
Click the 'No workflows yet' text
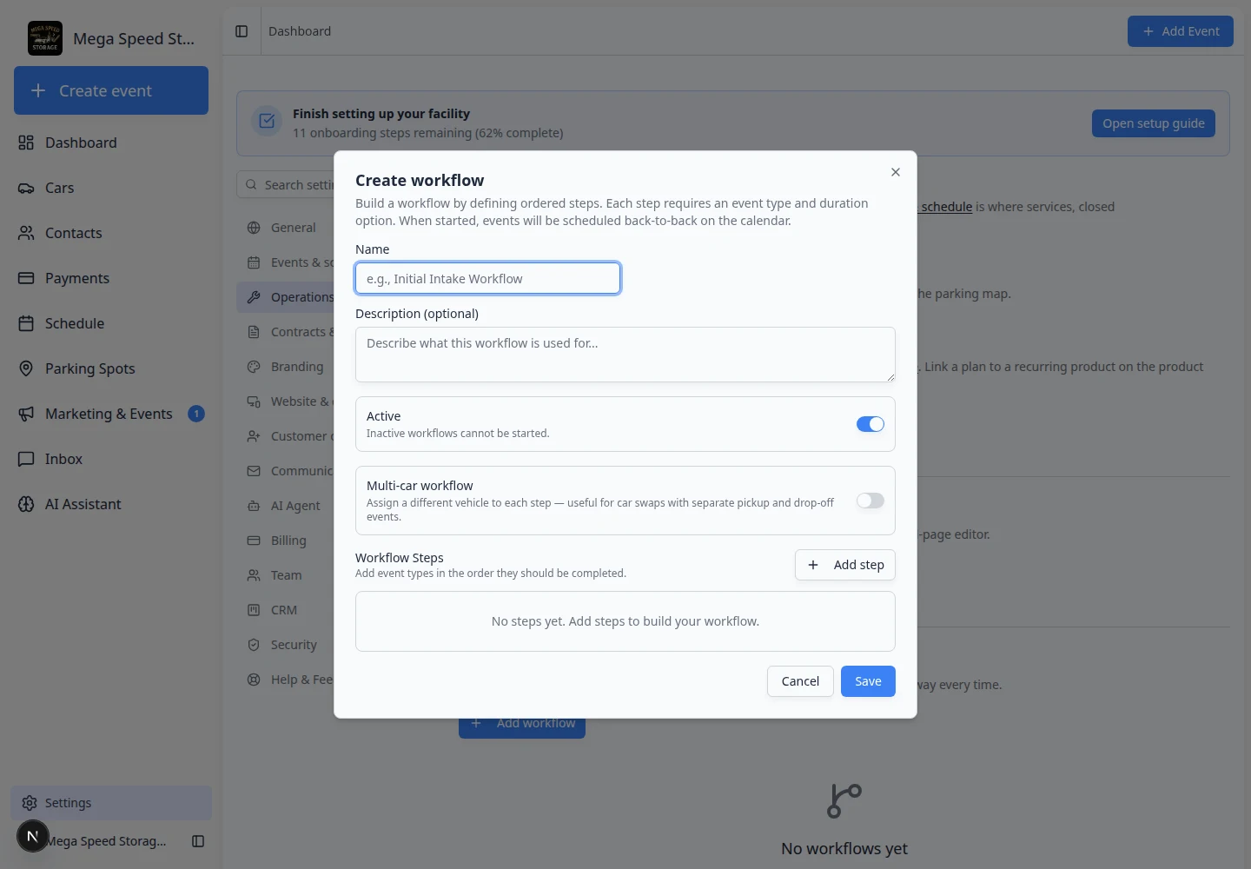844,848
